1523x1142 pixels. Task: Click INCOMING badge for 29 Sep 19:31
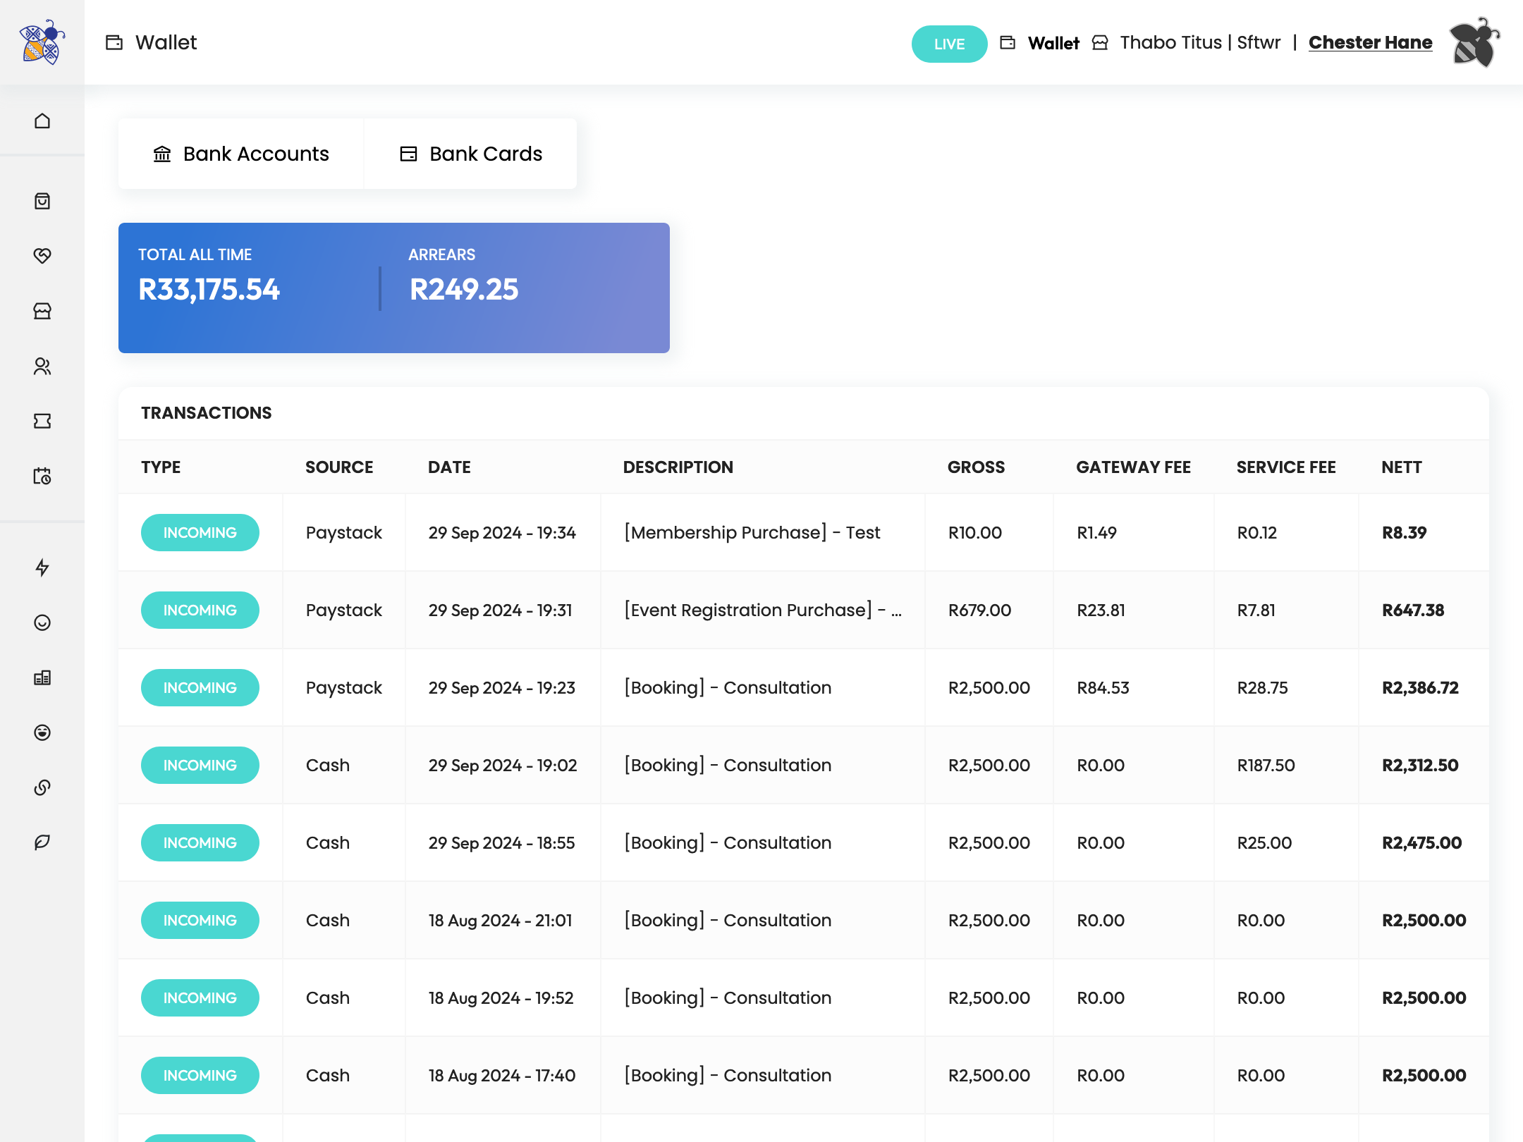coord(200,610)
